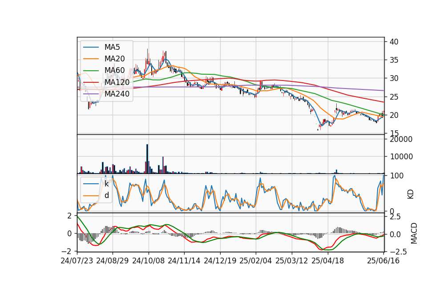Click the price axis value 40
This screenshot has height=307, width=427.
coord(394,42)
